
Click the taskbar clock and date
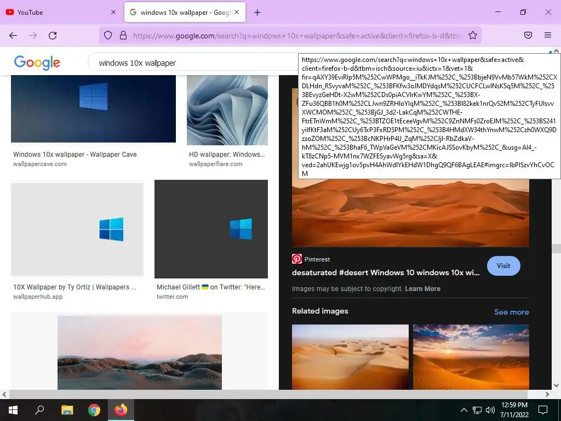coord(514,410)
